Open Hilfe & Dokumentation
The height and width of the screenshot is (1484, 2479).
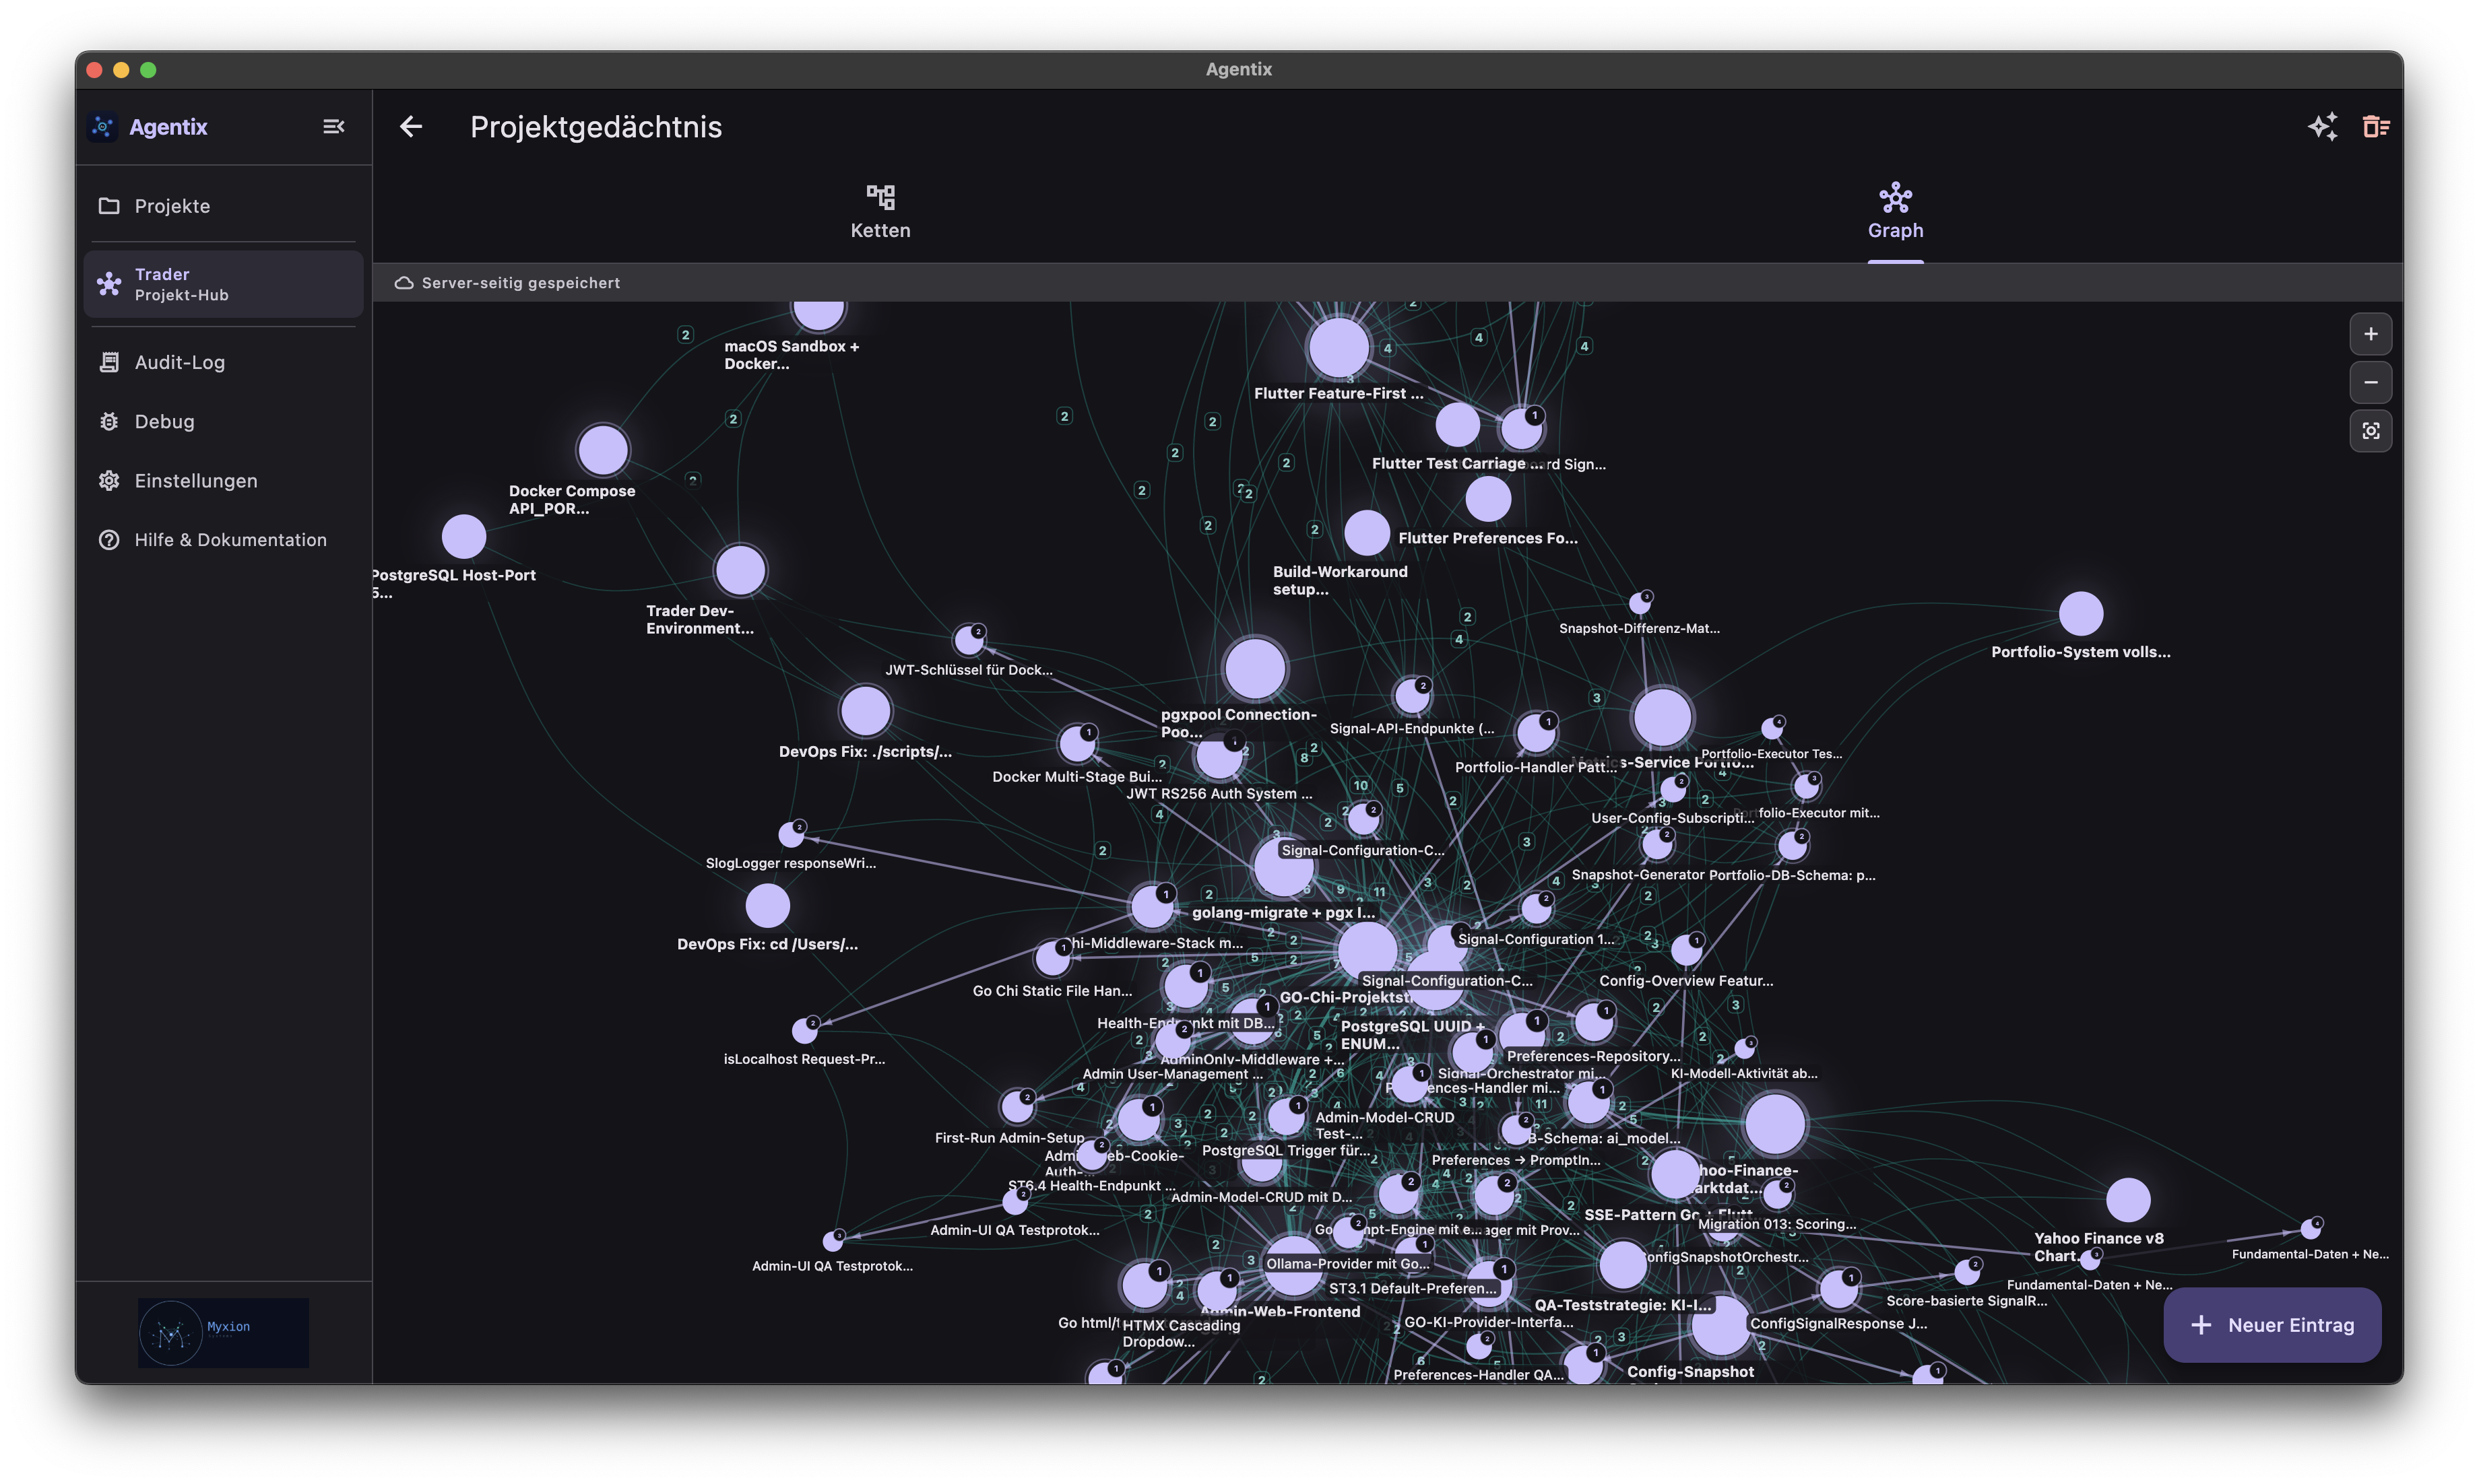[x=223, y=540]
